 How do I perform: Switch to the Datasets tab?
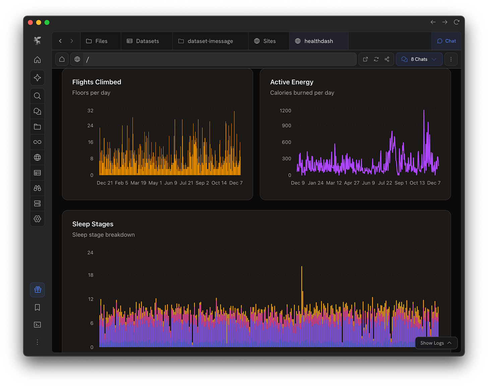point(143,41)
